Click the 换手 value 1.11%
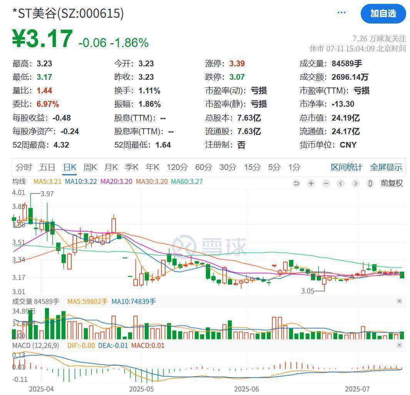Viewport: 410px width, 395px height. 149,91
